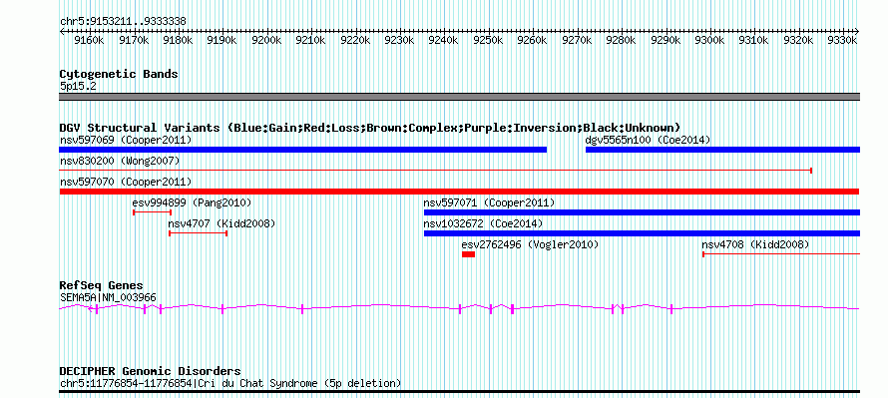
Task: Open the Cri du Chat Syndrome disorder label
Action: (x=230, y=384)
